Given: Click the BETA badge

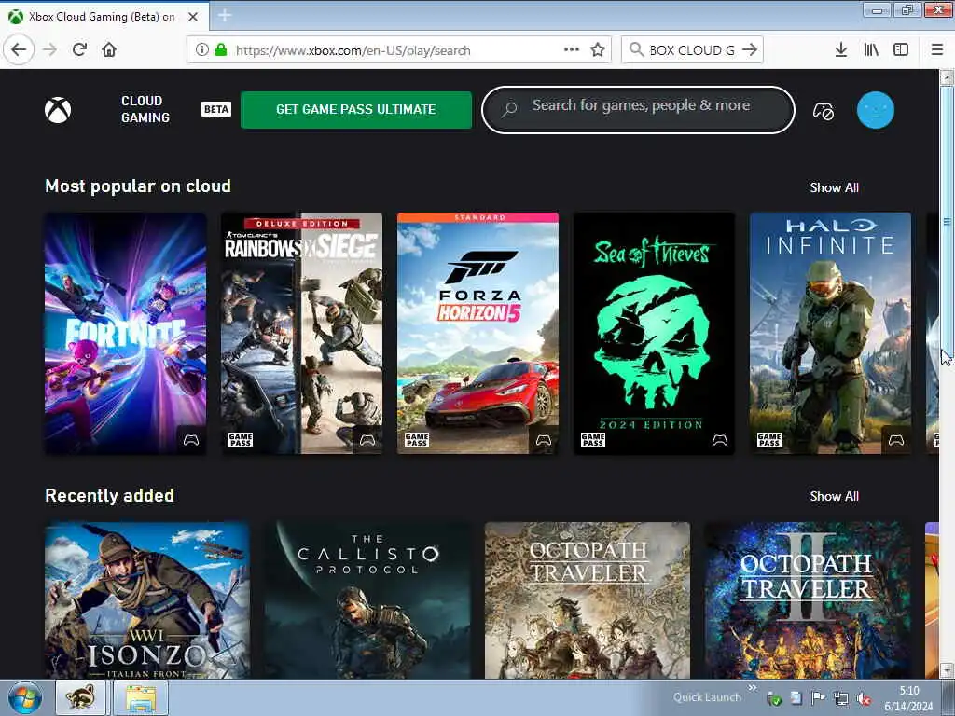Looking at the screenshot, I should click(216, 110).
